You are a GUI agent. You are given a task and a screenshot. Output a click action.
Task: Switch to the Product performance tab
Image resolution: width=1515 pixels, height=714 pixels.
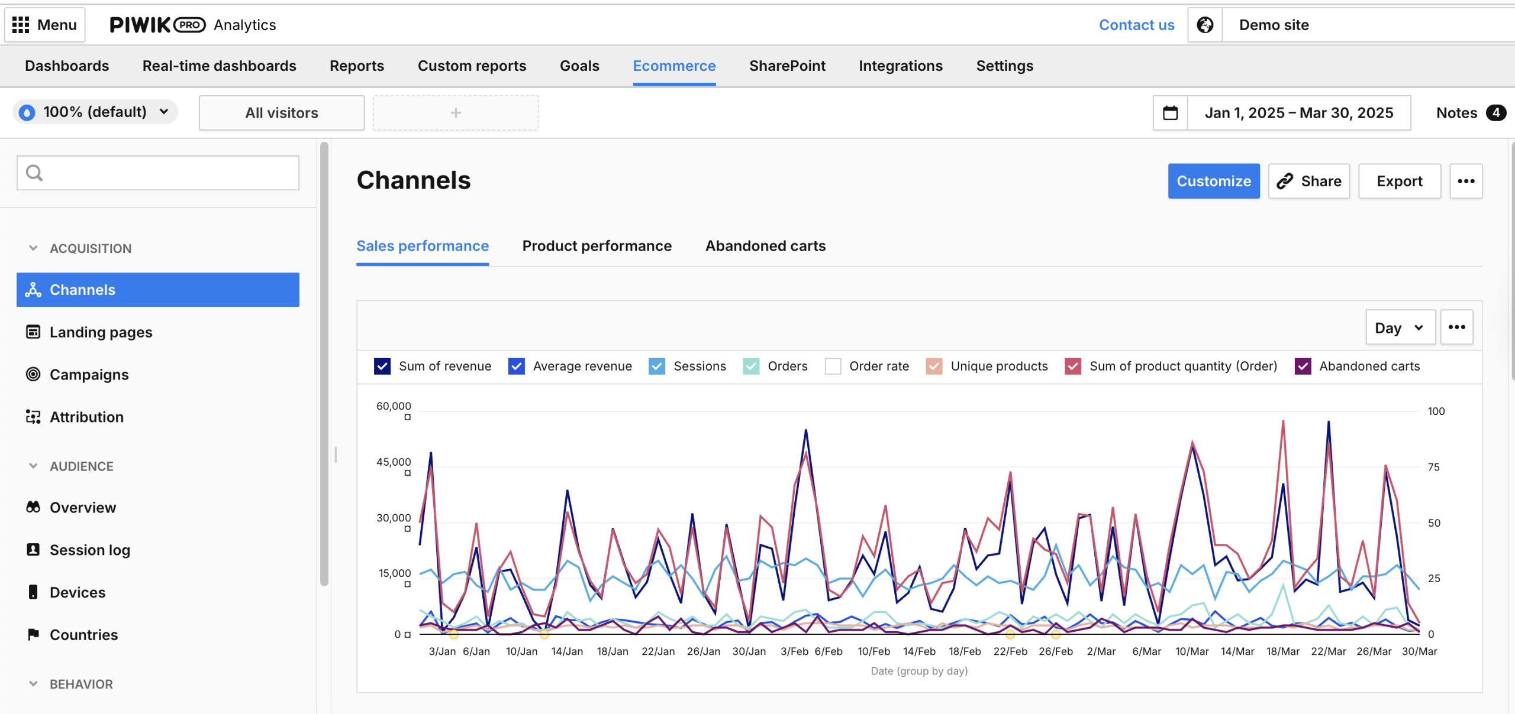(x=597, y=246)
